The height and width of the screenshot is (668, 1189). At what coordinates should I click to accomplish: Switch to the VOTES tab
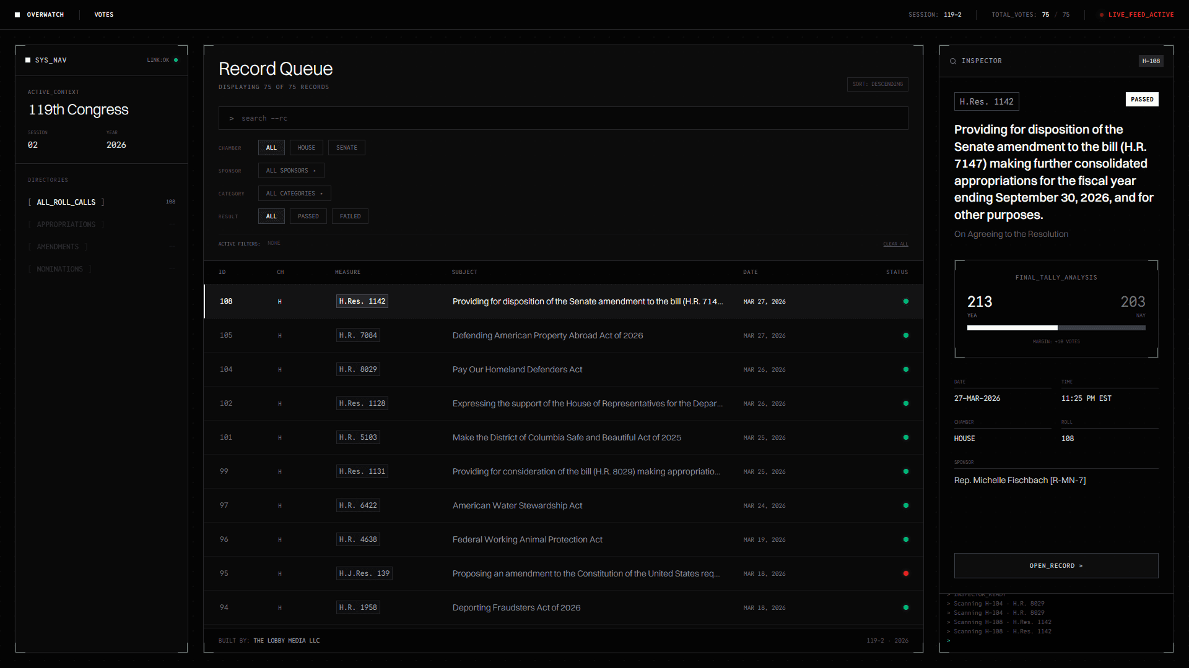click(x=104, y=14)
